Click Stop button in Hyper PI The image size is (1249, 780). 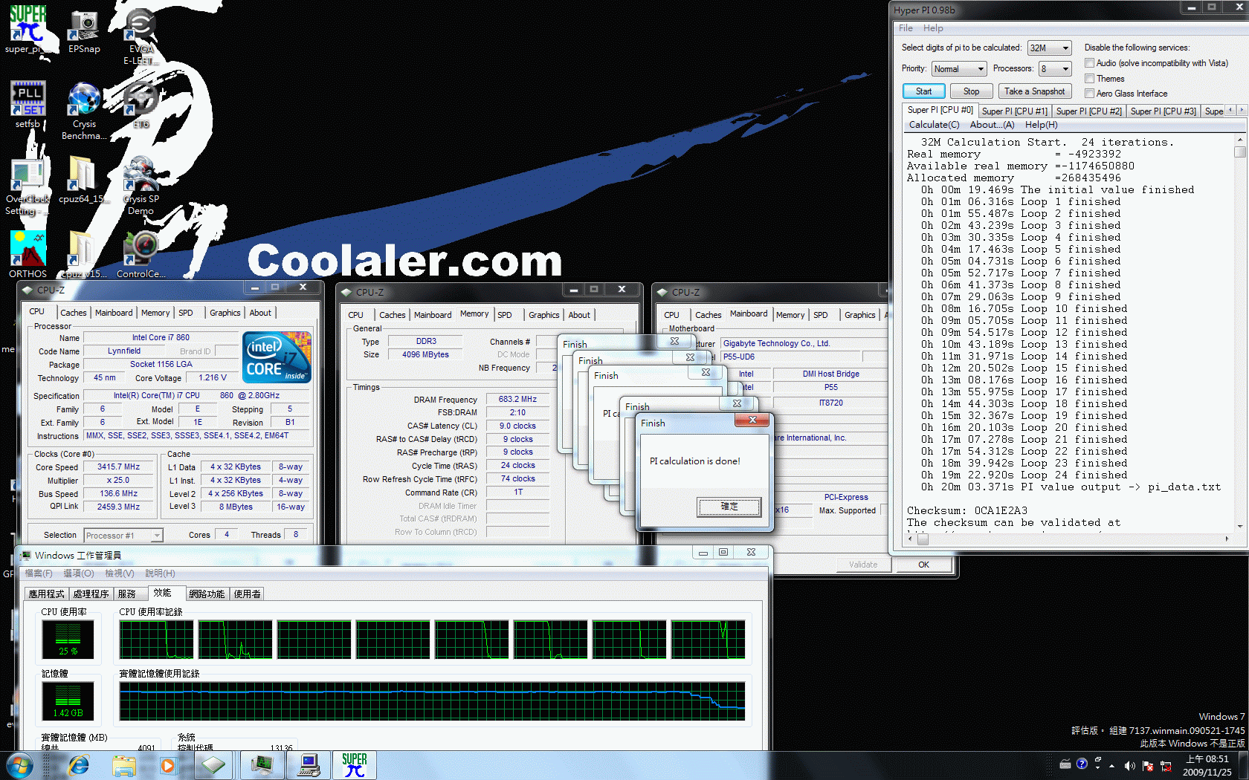(971, 91)
